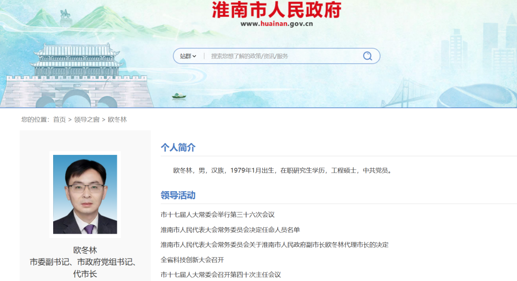Open the decision on 欧冬林代理市长
This screenshot has height=281, width=517.
[275, 245]
